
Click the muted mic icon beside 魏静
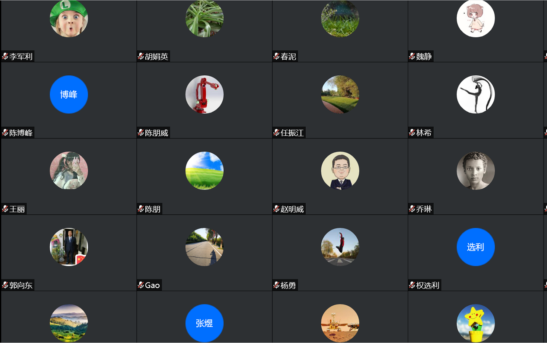coord(412,56)
